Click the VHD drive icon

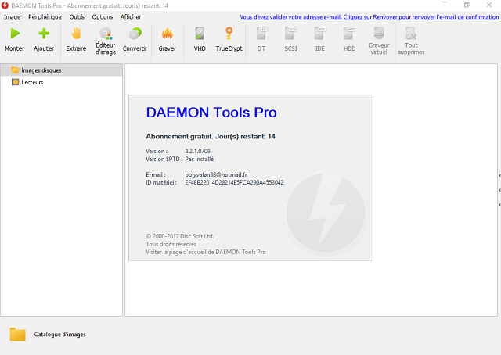(x=200, y=34)
